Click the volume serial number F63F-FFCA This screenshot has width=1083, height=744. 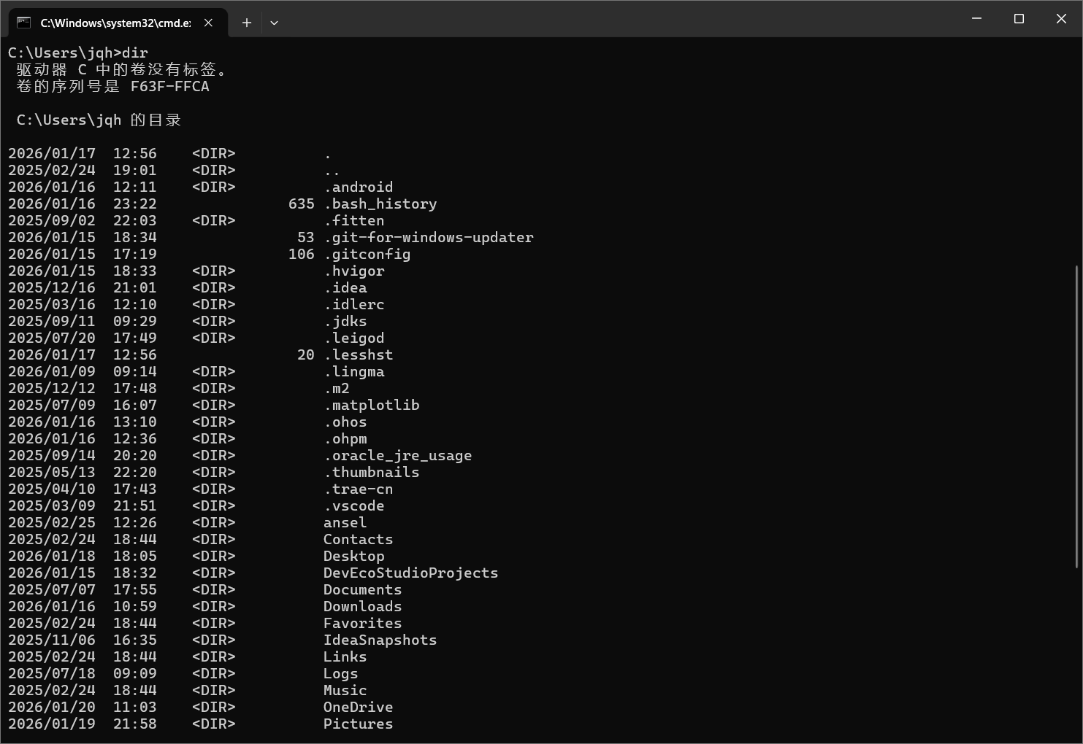(170, 86)
